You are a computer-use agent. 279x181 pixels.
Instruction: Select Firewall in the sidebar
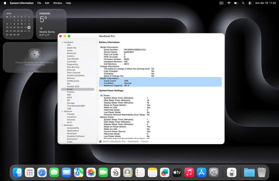pyautogui.click(x=70, y=114)
